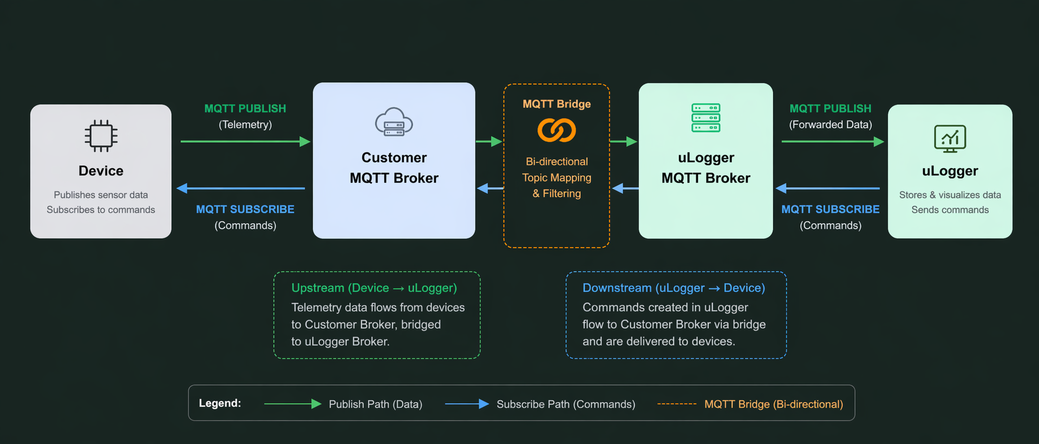Click the Subscribe Path (Commands) legend entry

click(566, 404)
